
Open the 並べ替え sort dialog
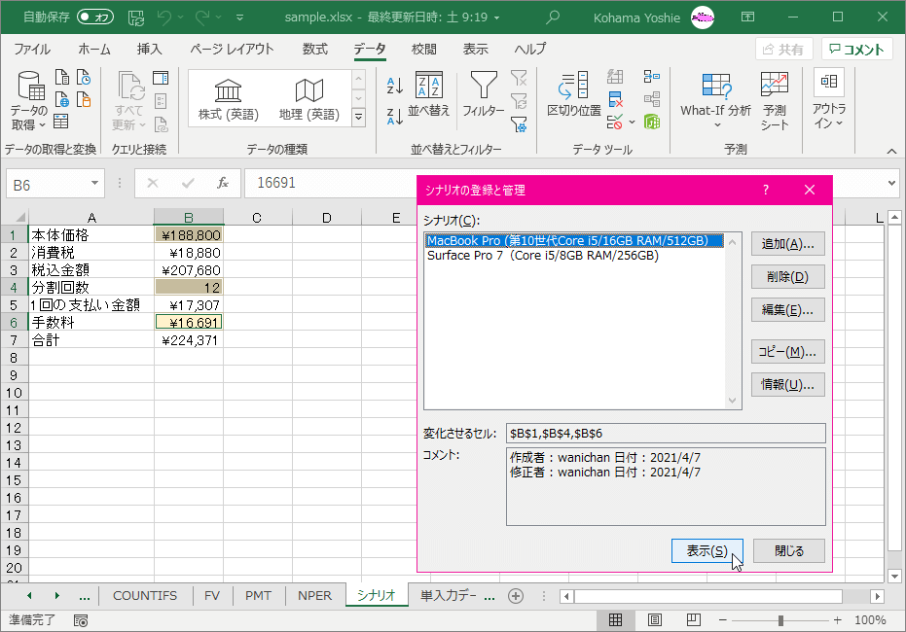click(x=429, y=94)
